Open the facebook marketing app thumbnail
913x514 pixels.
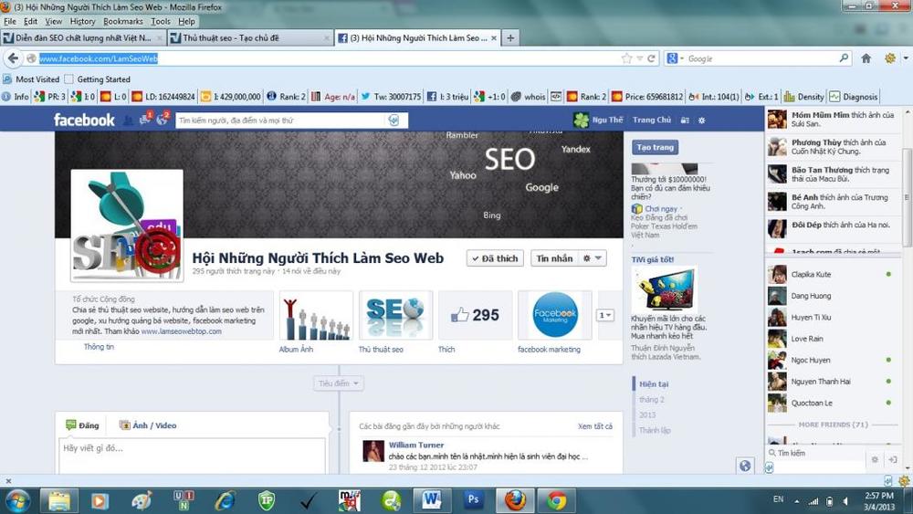coord(555,316)
